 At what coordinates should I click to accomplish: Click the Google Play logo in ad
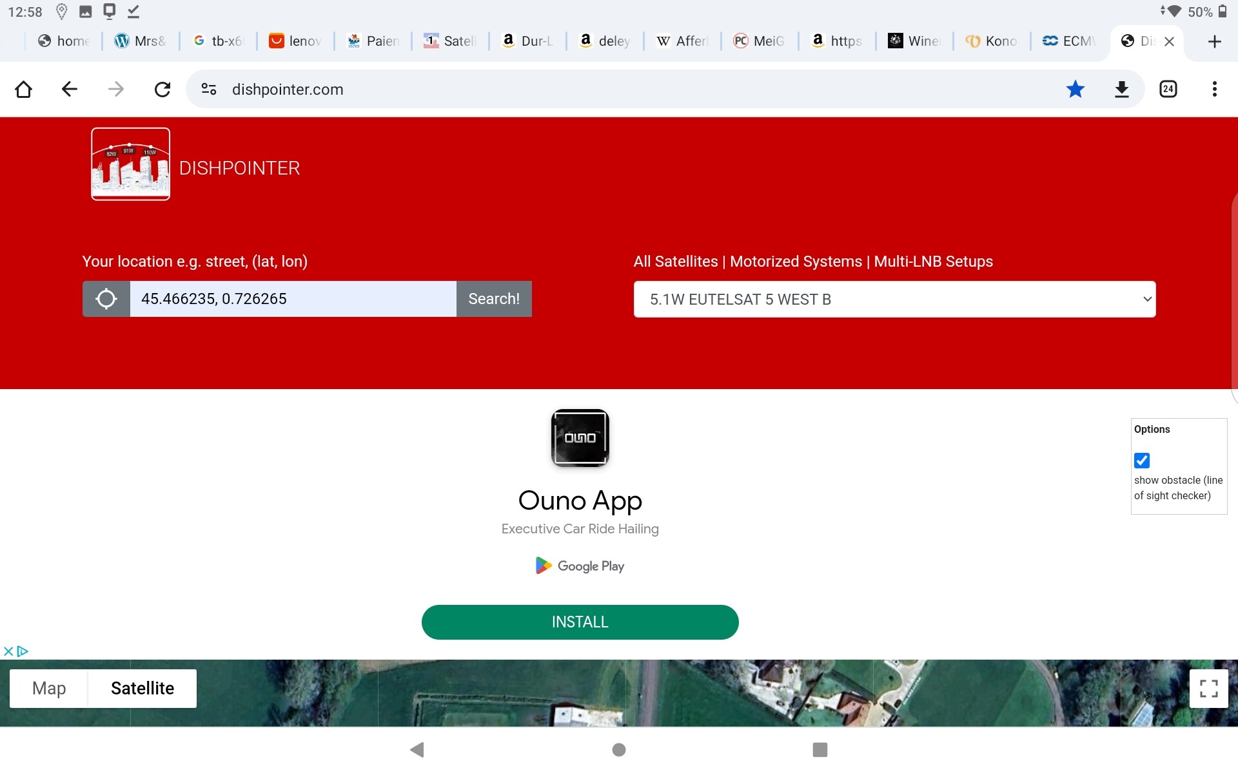[580, 566]
